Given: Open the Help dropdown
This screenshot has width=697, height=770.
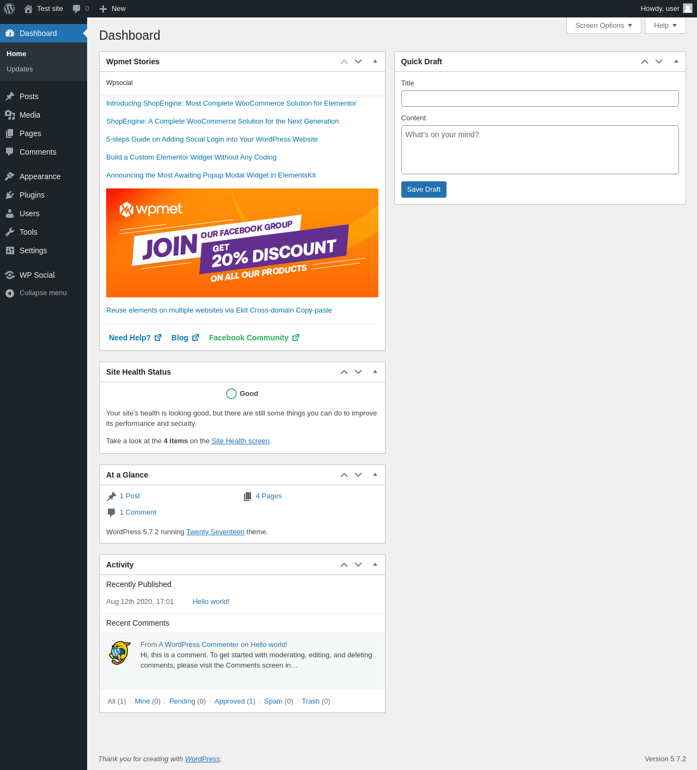Looking at the screenshot, I should point(665,26).
